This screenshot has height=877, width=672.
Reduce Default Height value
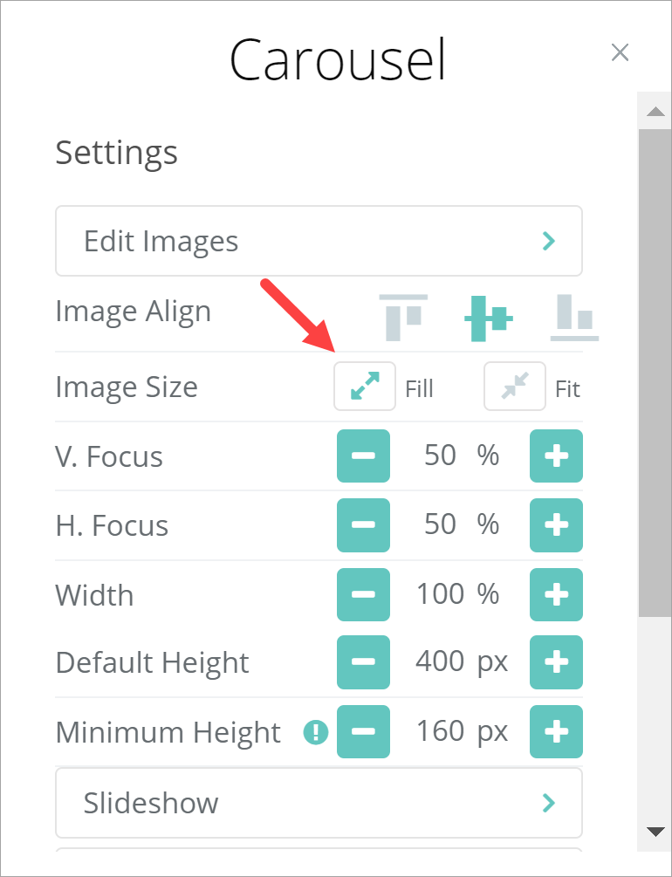coord(363,662)
